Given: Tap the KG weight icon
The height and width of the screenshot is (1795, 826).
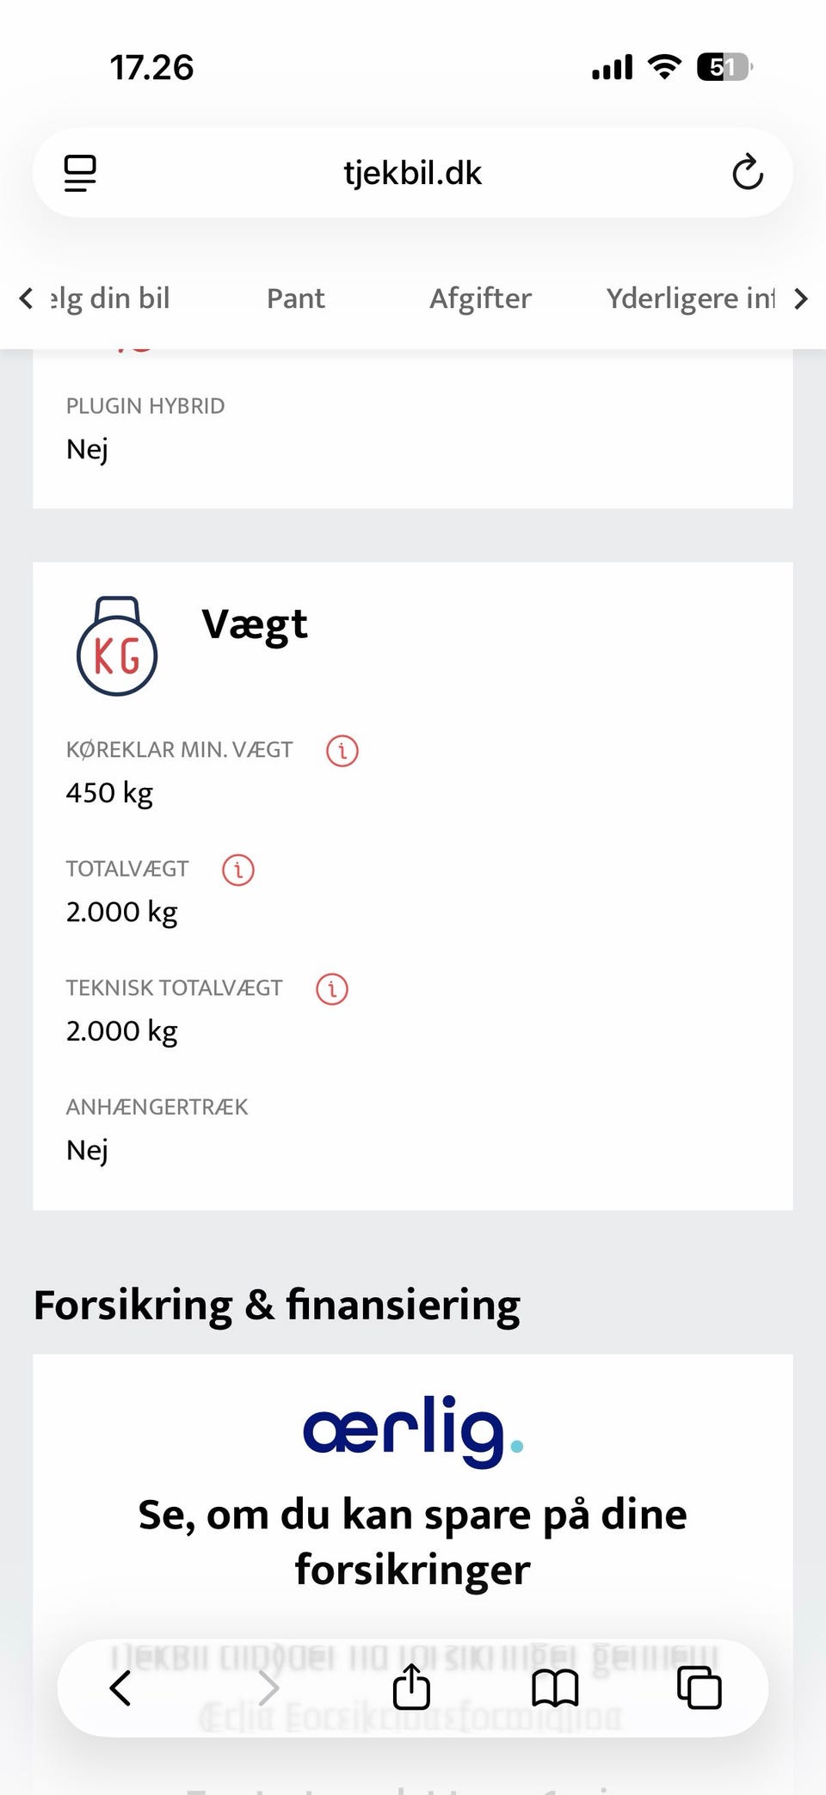Looking at the screenshot, I should 117,646.
